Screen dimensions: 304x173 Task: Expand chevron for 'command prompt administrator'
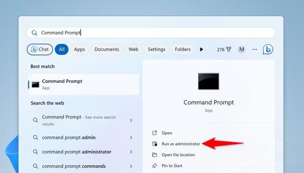pos(131,152)
